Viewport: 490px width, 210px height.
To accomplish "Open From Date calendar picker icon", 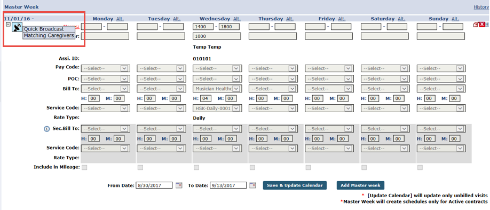I will (x=178, y=185).
